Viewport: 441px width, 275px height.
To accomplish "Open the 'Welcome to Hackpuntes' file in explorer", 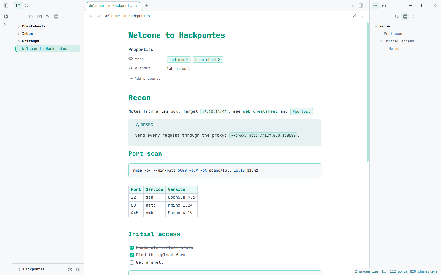I will (x=48, y=49).
